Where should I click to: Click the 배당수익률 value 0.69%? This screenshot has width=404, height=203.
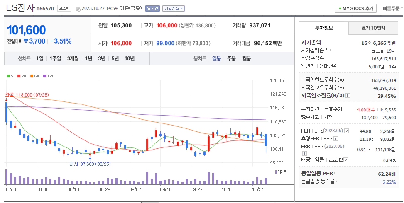(389, 160)
